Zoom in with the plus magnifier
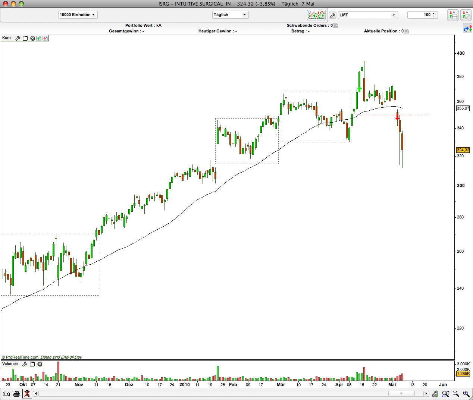The height and width of the screenshot is (400, 473). coord(466,394)
